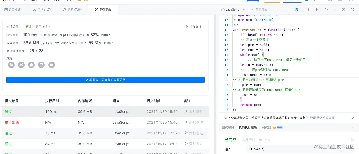Viewport: 359px width, 154px height.
Task: Open editor settings gear icon
Action: (344, 10)
